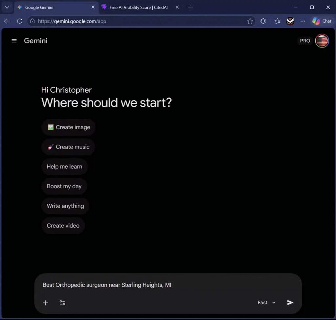Viewport: 336px width, 320px height.
Task: View site information lock icon
Action: [x=32, y=21]
